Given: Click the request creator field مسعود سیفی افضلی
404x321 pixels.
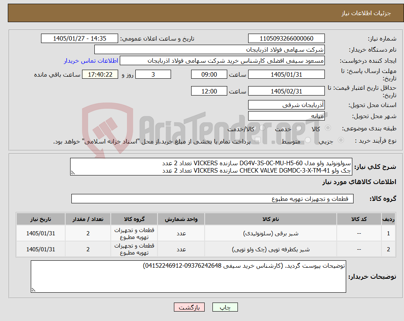Looking at the screenshot, I should pos(222,61).
